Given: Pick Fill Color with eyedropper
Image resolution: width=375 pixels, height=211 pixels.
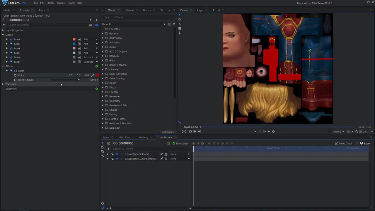Looking at the screenshot, I should click(93, 75).
